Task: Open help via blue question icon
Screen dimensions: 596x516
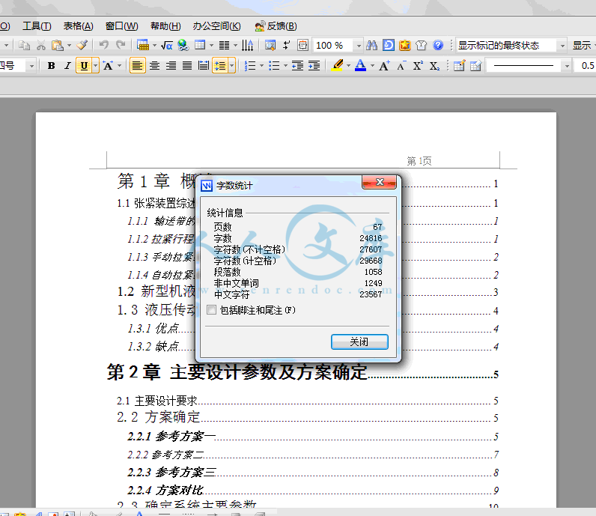Action: pyautogui.click(x=438, y=45)
